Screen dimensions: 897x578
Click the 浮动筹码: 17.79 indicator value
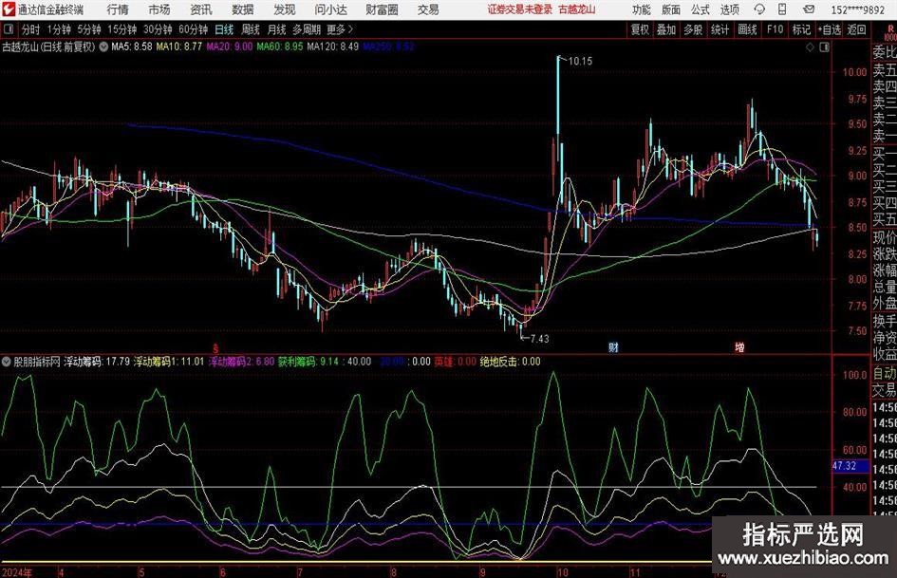pyautogui.click(x=97, y=362)
